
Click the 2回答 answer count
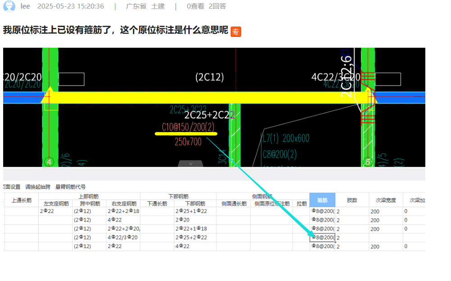point(218,6)
